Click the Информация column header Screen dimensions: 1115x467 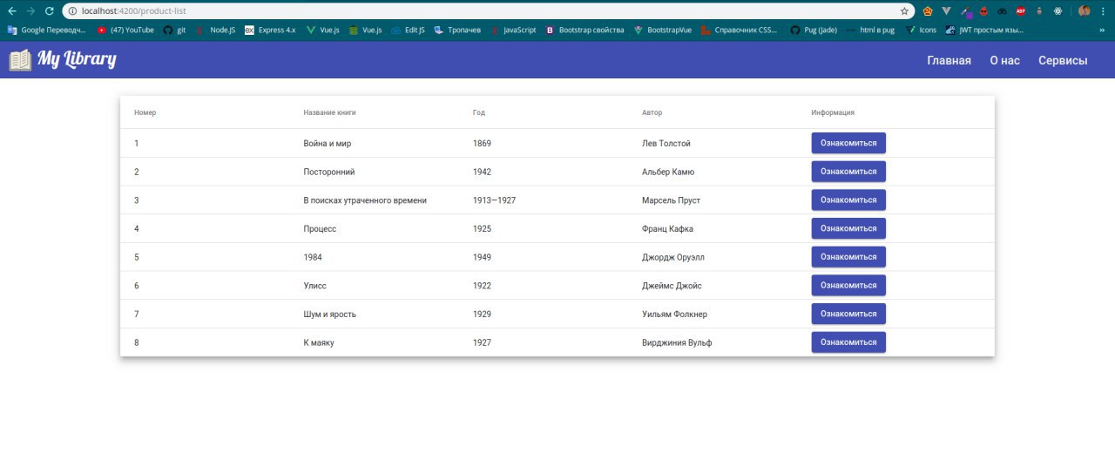[x=833, y=112]
